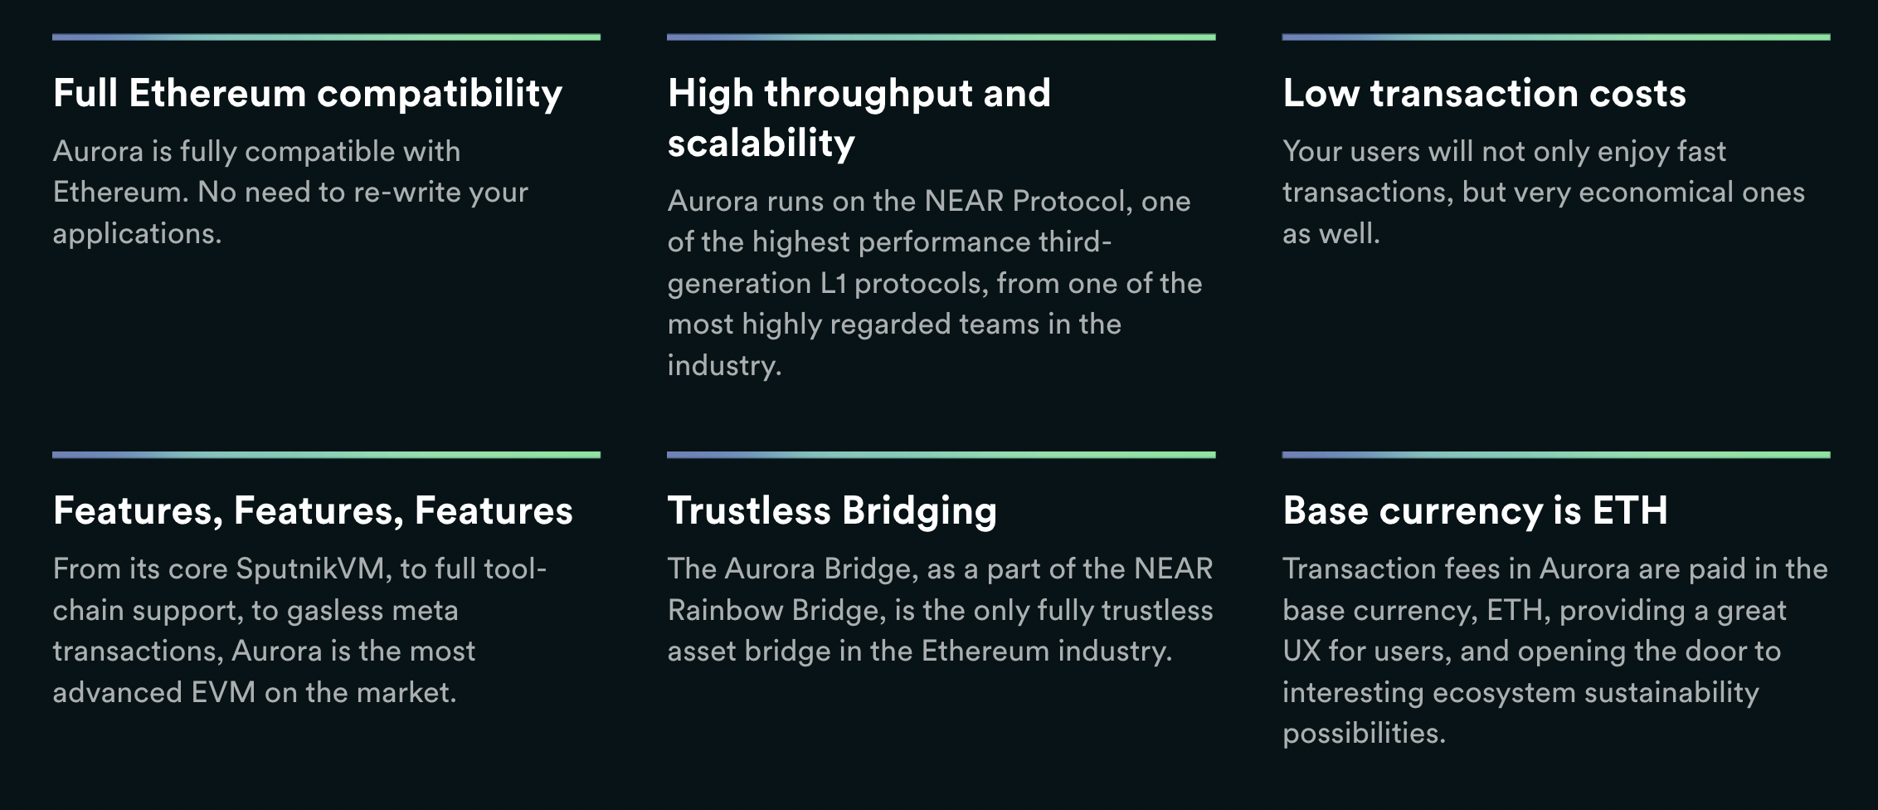Click gradient line above Low transaction costs
1878x810 pixels.
(x=1556, y=37)
